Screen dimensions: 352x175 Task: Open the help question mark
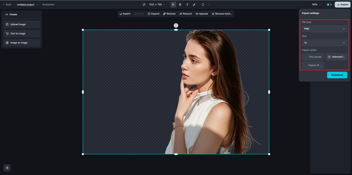7,168
